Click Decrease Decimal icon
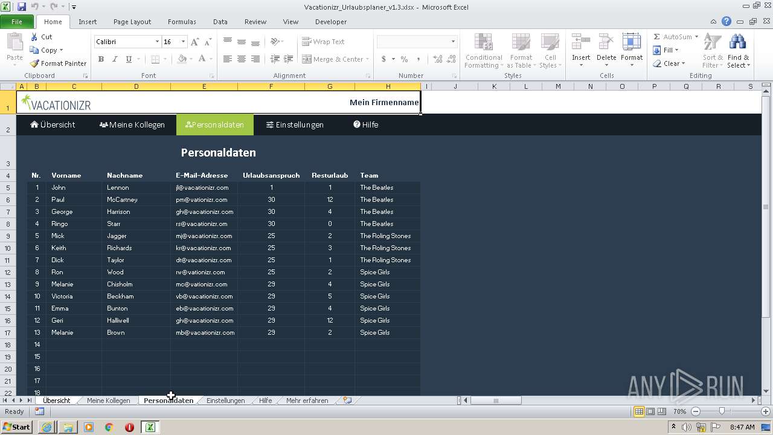 pos(452,59)
